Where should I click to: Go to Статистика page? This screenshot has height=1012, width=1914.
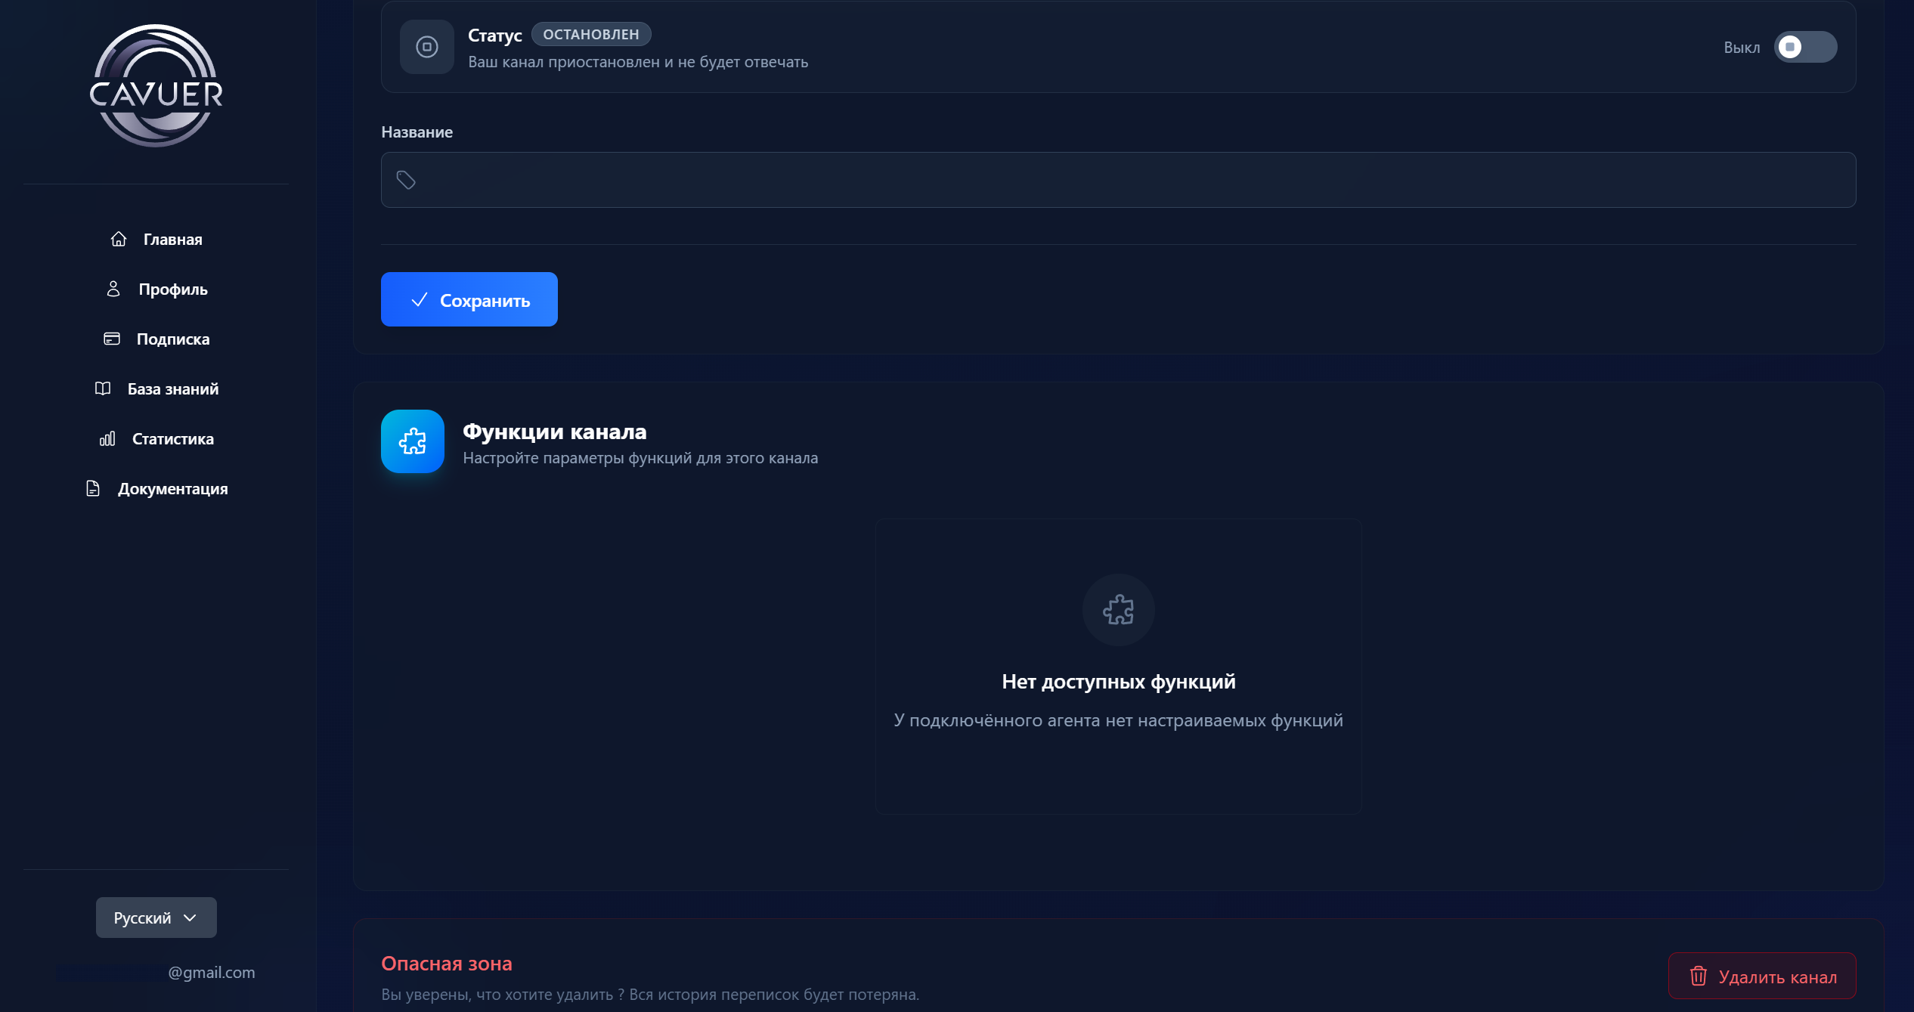coord(172,438)
